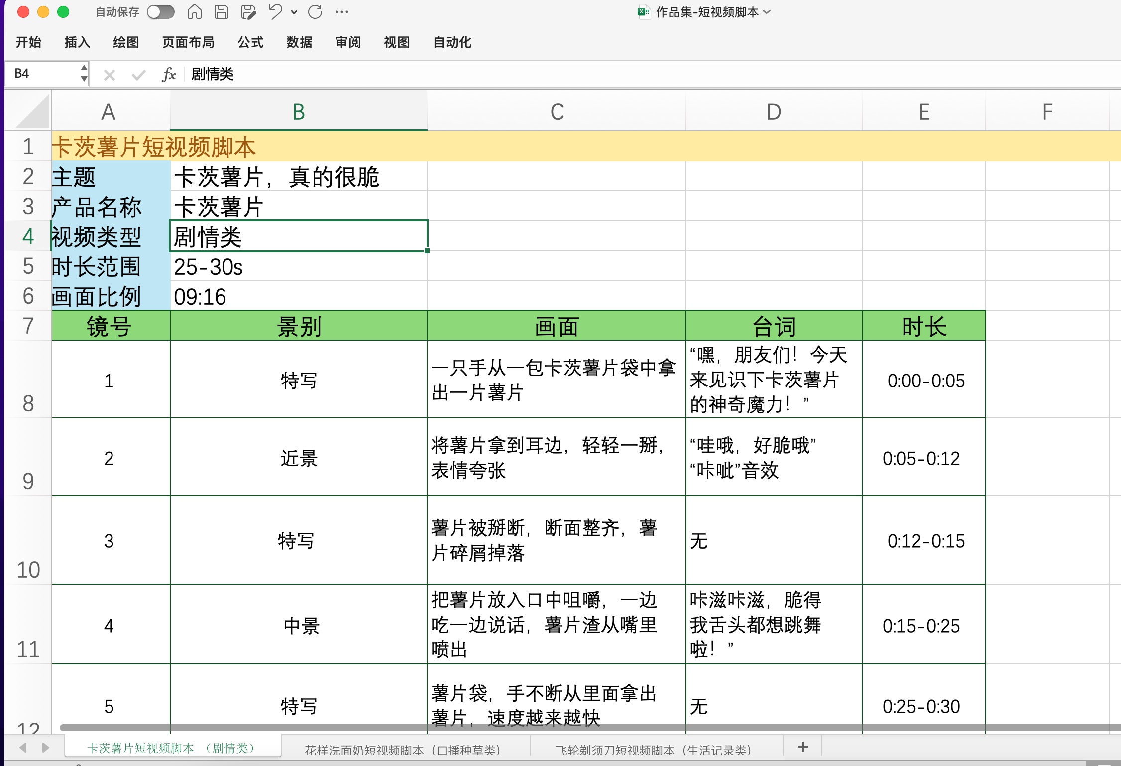Viewport: 1121px width, 766px height.
Task: Click the Home icon in title bar
Action: pos(194,11)
